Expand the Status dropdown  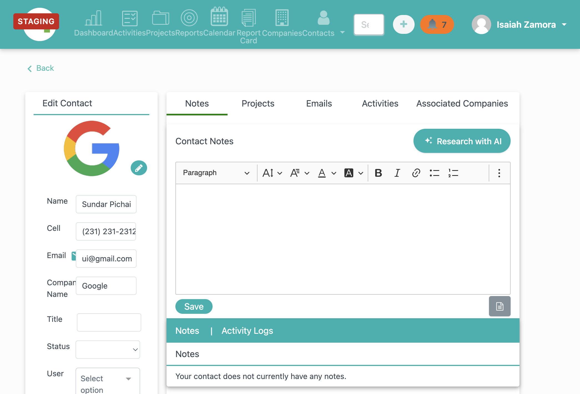pyautogui.click(x=108, y=350)
